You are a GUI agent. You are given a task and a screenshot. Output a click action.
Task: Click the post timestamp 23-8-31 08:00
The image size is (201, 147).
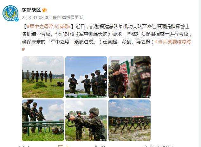[x=36, y=17]
